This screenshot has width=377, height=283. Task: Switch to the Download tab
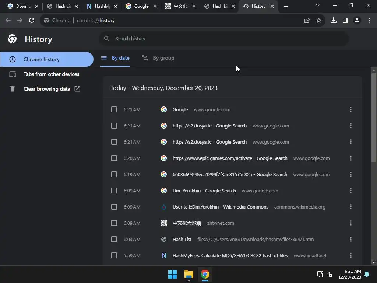point(22,6)
